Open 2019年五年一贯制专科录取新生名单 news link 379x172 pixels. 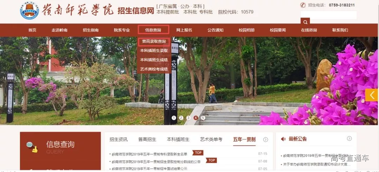click(x=149, y=154)
